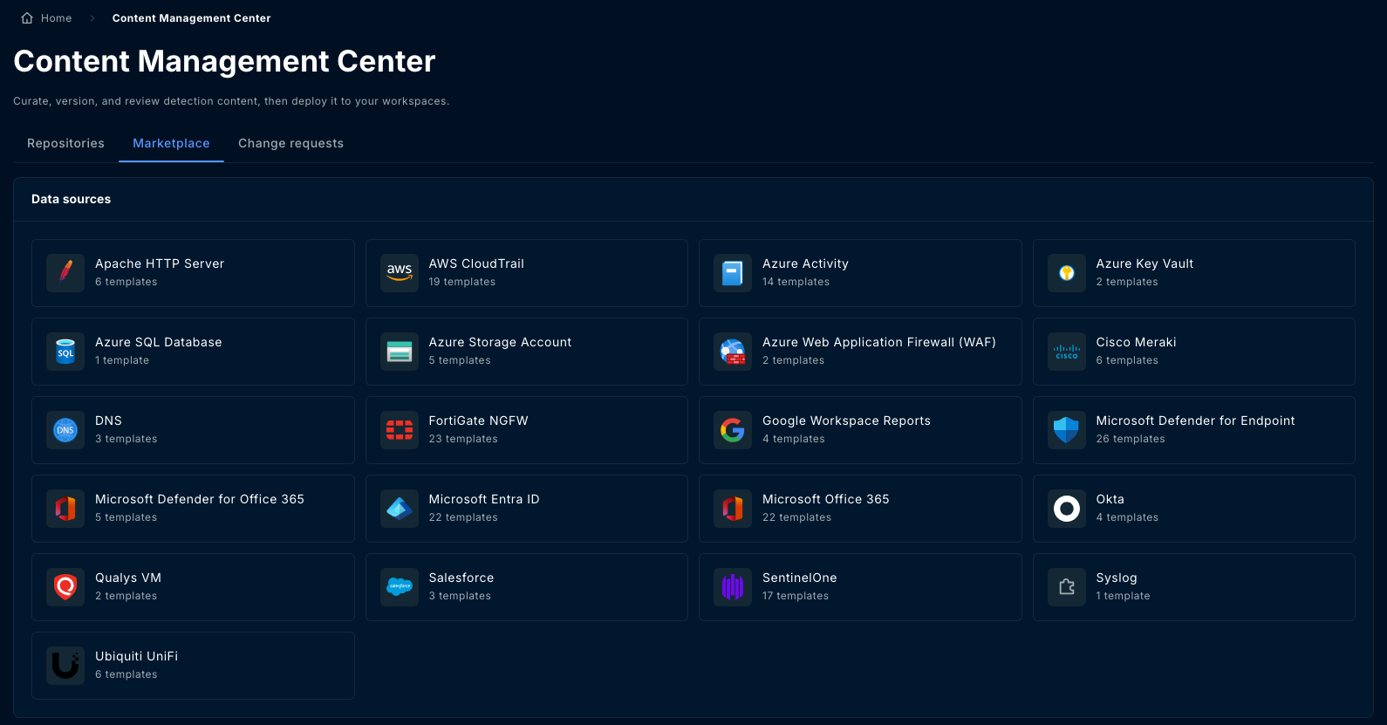Click '3 templates' under DNS

[x=126, y=439]
